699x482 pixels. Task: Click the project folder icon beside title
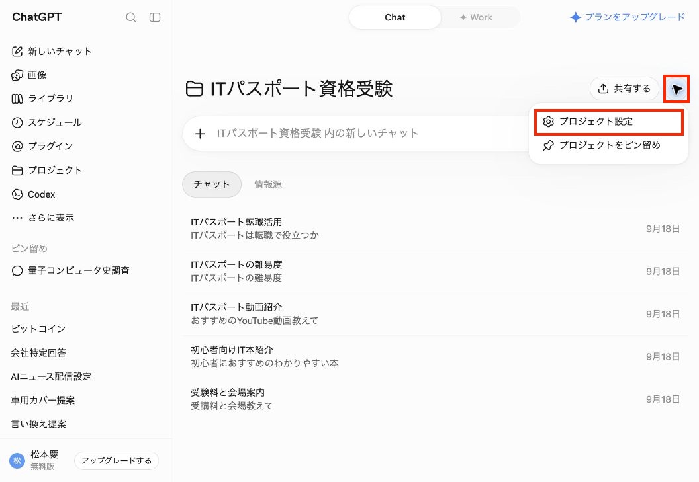tap(195, 89)
